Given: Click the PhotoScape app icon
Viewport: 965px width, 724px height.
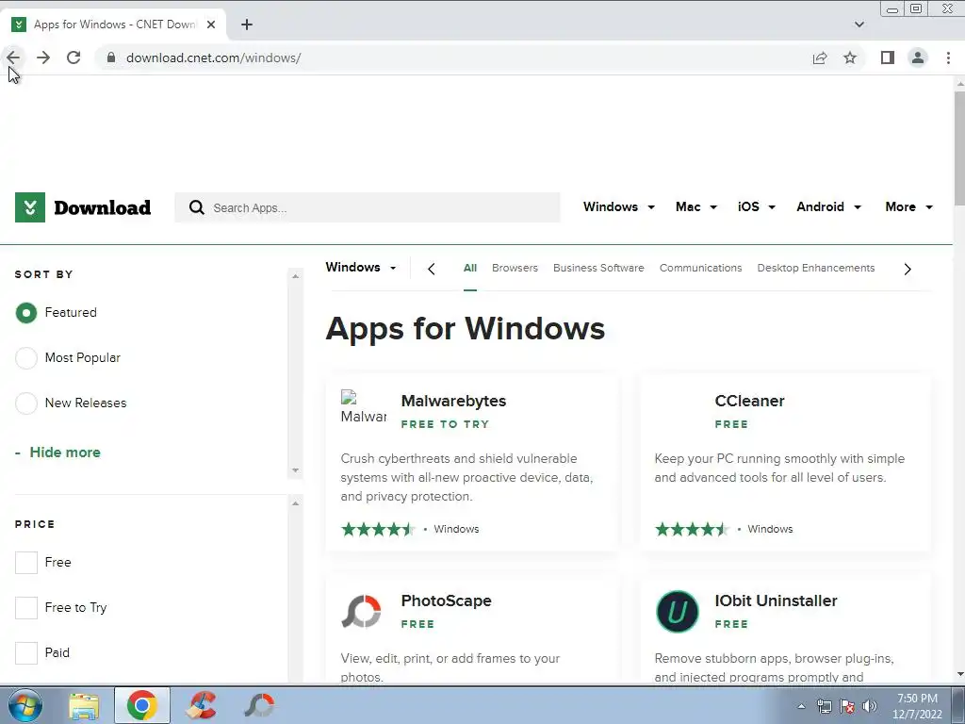Looking at the screenshot, I should click(361, 611).
